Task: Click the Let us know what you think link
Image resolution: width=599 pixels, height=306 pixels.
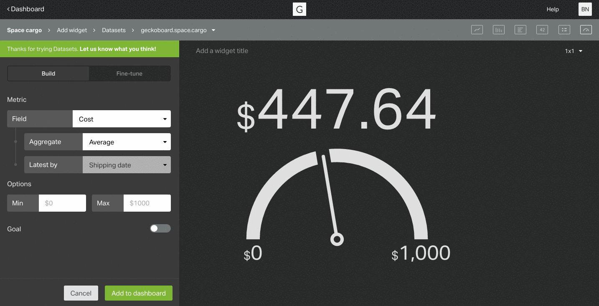Action: click(118, 49)
